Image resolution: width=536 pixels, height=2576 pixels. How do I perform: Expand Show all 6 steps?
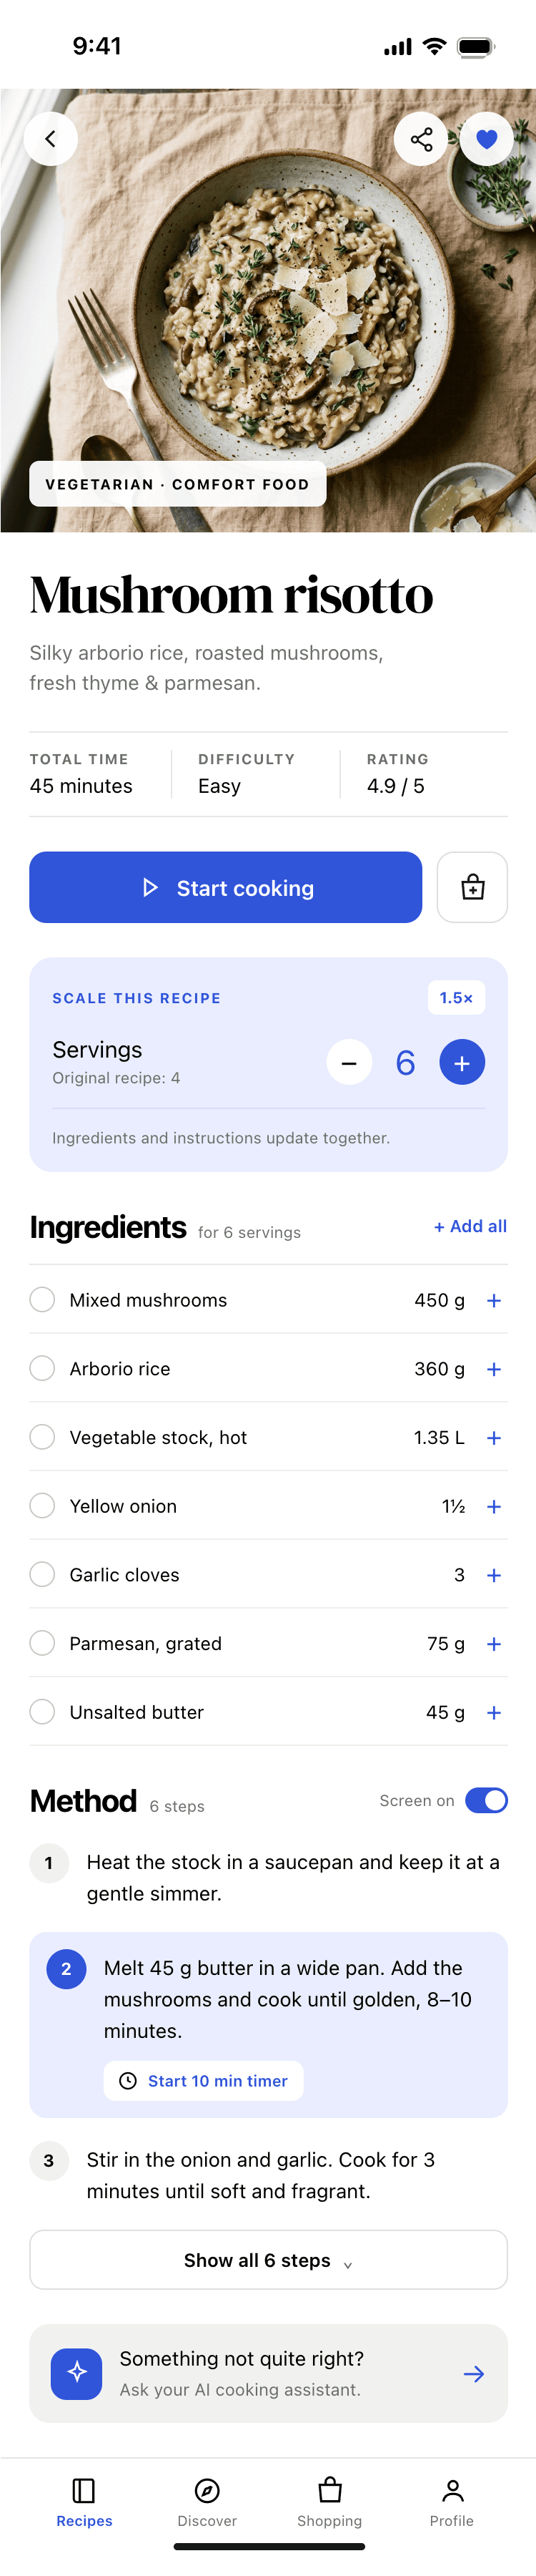tap(269, 2260)
